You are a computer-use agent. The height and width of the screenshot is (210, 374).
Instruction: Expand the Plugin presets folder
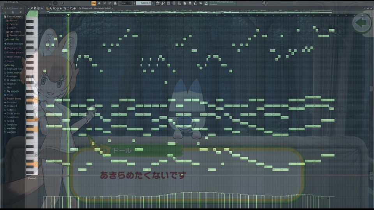[x=12, y=48]
